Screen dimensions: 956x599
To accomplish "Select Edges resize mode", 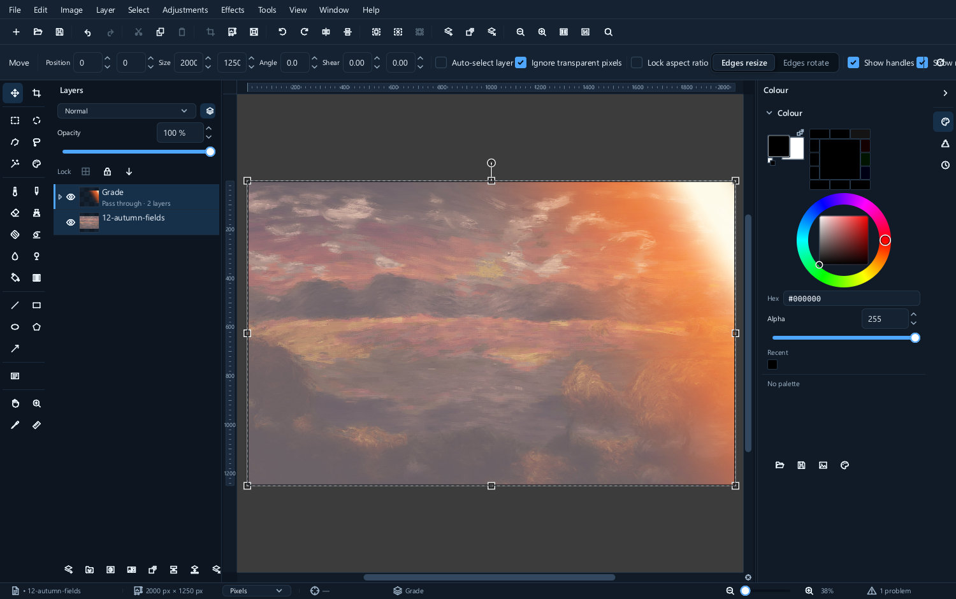I will (744, 62).
